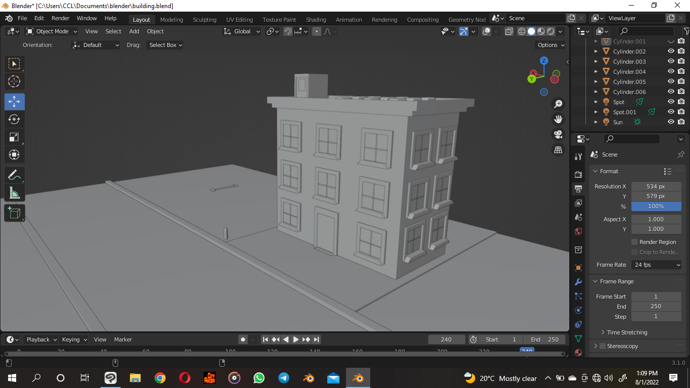Open the timeline Marker menu
Screen dimensions: 690x388
pos(123,339)
